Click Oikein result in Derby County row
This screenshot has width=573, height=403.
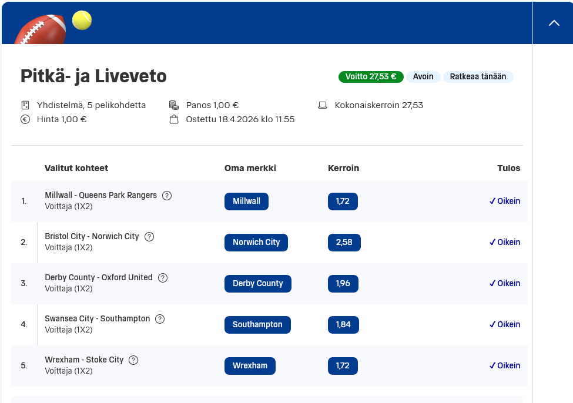505,284
